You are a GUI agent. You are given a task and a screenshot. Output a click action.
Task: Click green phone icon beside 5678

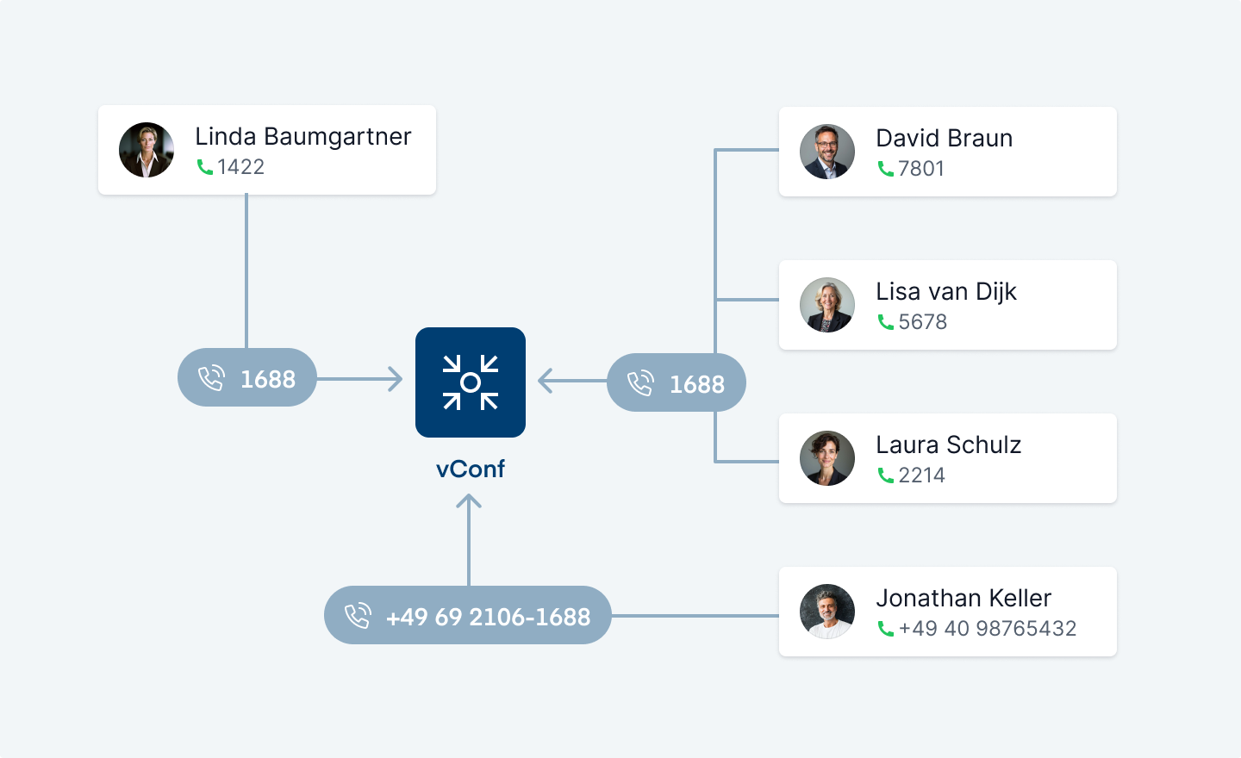coord(886,322)
